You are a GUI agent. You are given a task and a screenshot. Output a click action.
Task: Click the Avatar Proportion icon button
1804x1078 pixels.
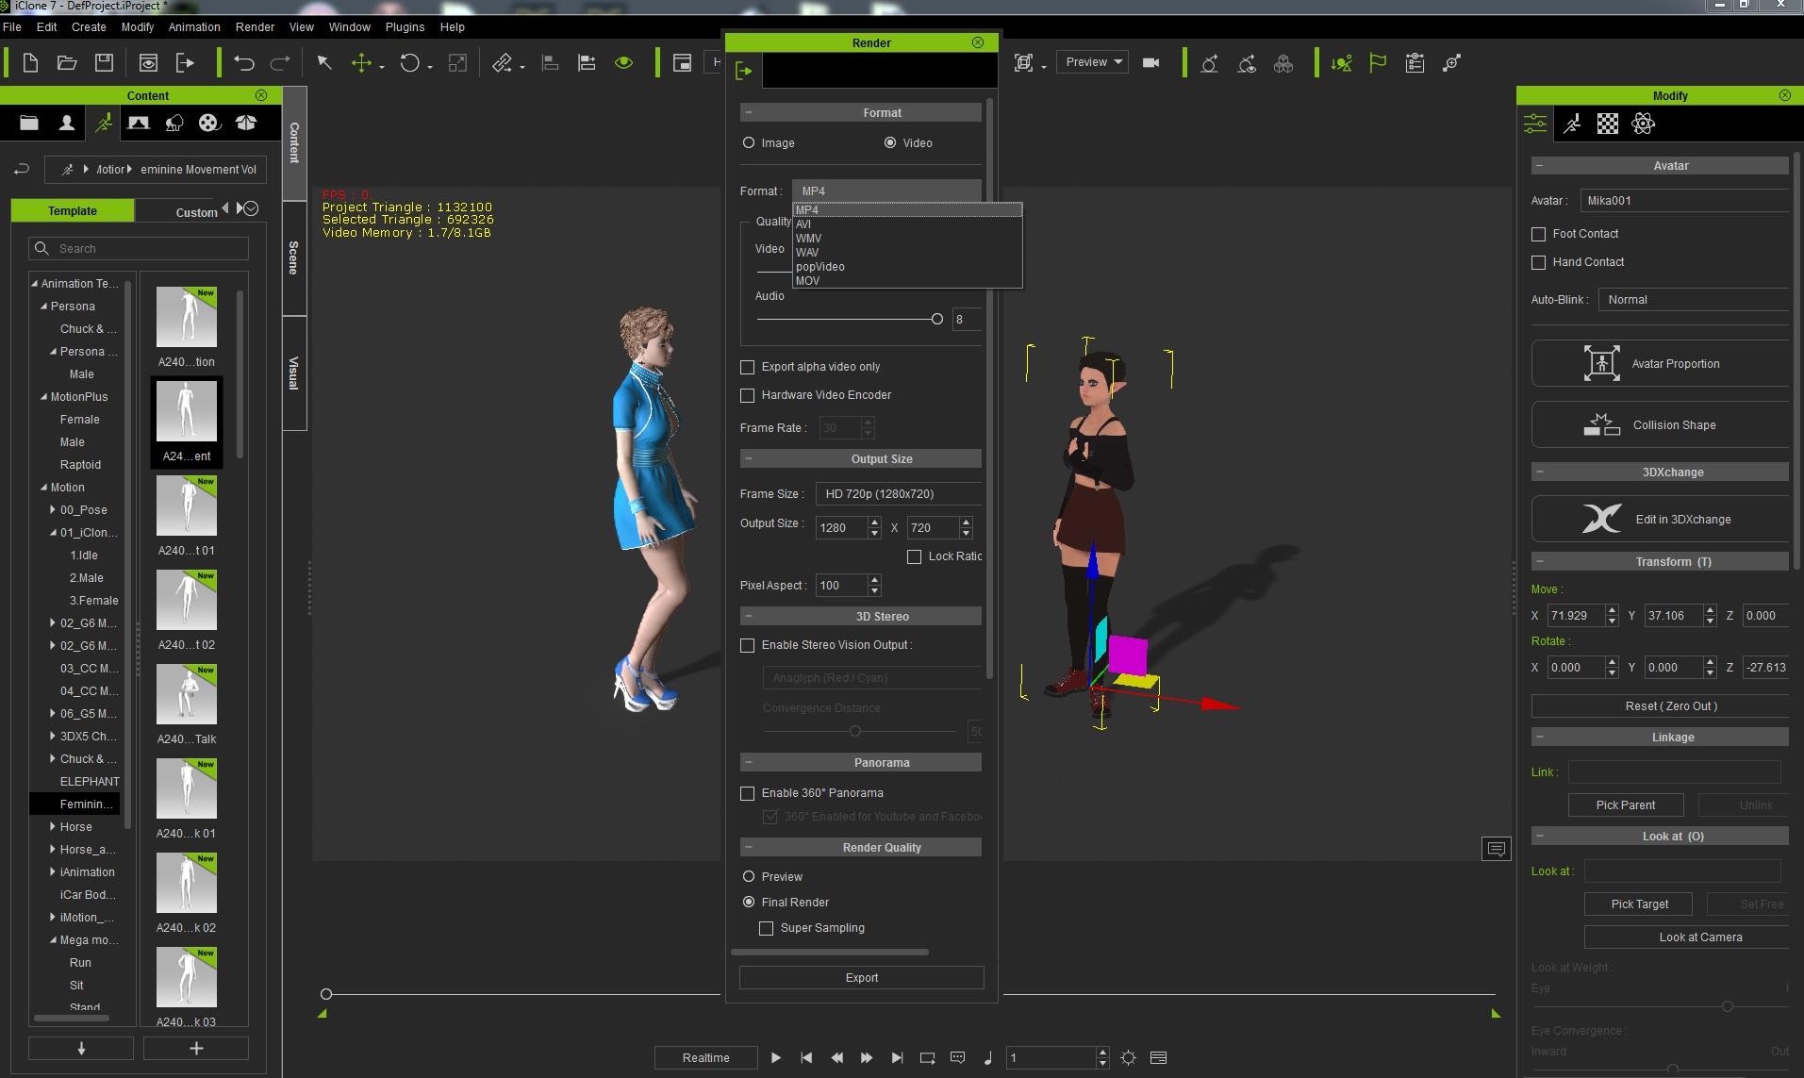point(1660,363)
